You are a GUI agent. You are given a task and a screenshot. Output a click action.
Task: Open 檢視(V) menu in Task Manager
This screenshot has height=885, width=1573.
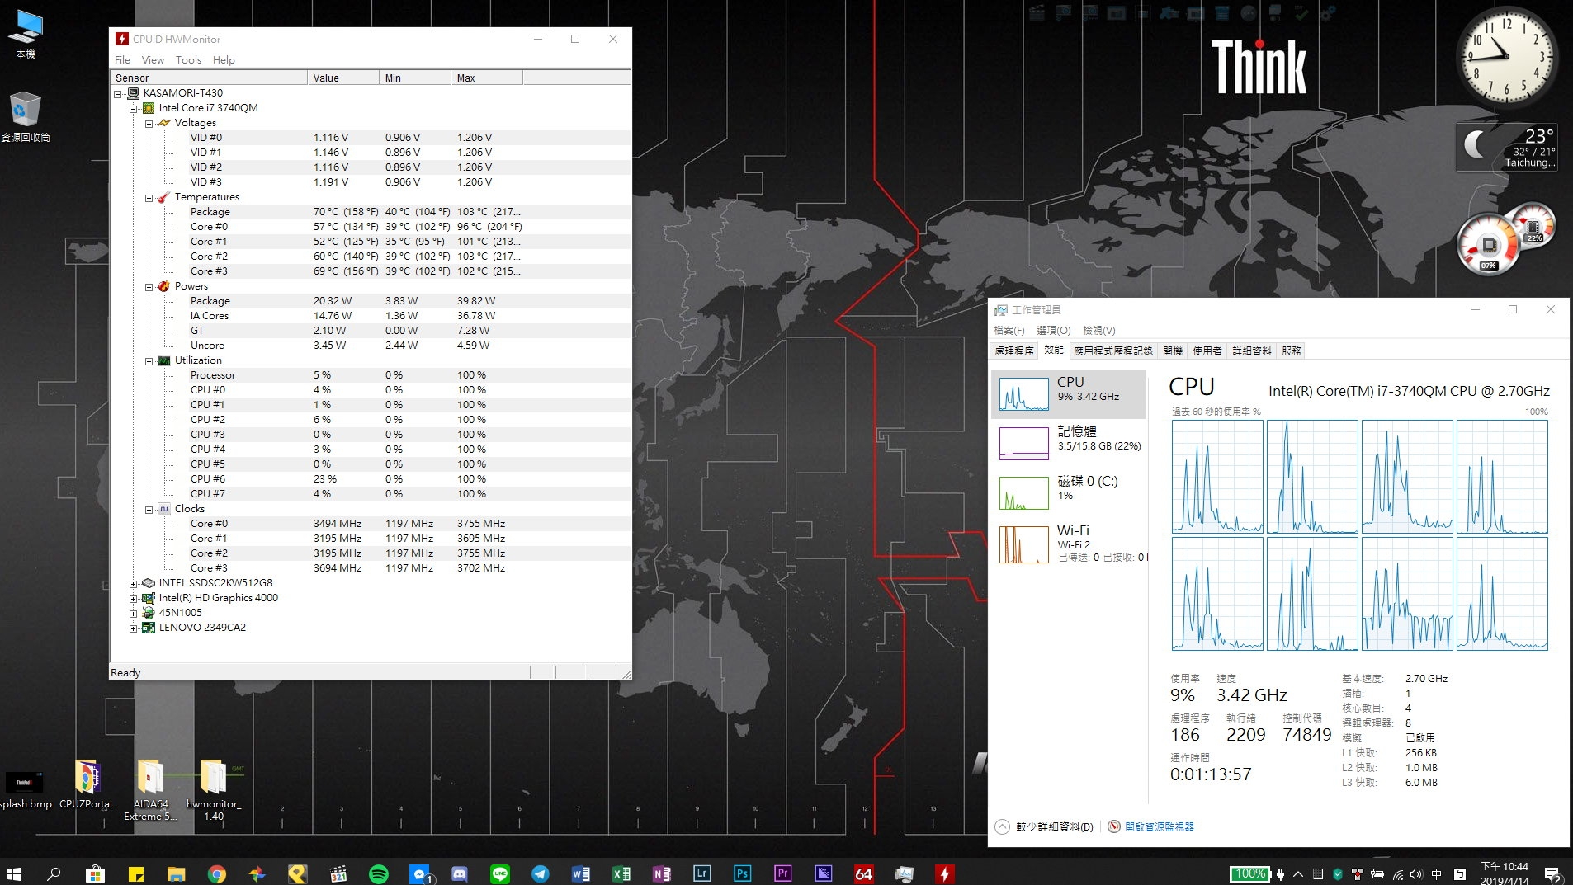point(1098,330)
